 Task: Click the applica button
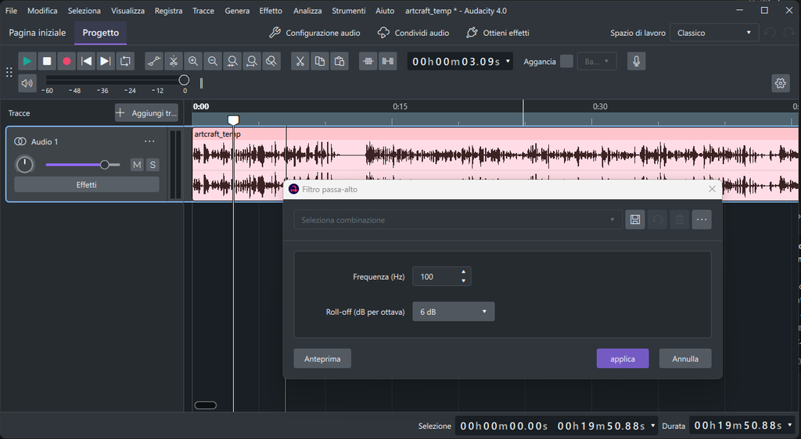623,359
